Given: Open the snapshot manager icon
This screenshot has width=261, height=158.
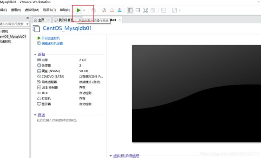Looking at the screenshot, I should pos(119,10).
